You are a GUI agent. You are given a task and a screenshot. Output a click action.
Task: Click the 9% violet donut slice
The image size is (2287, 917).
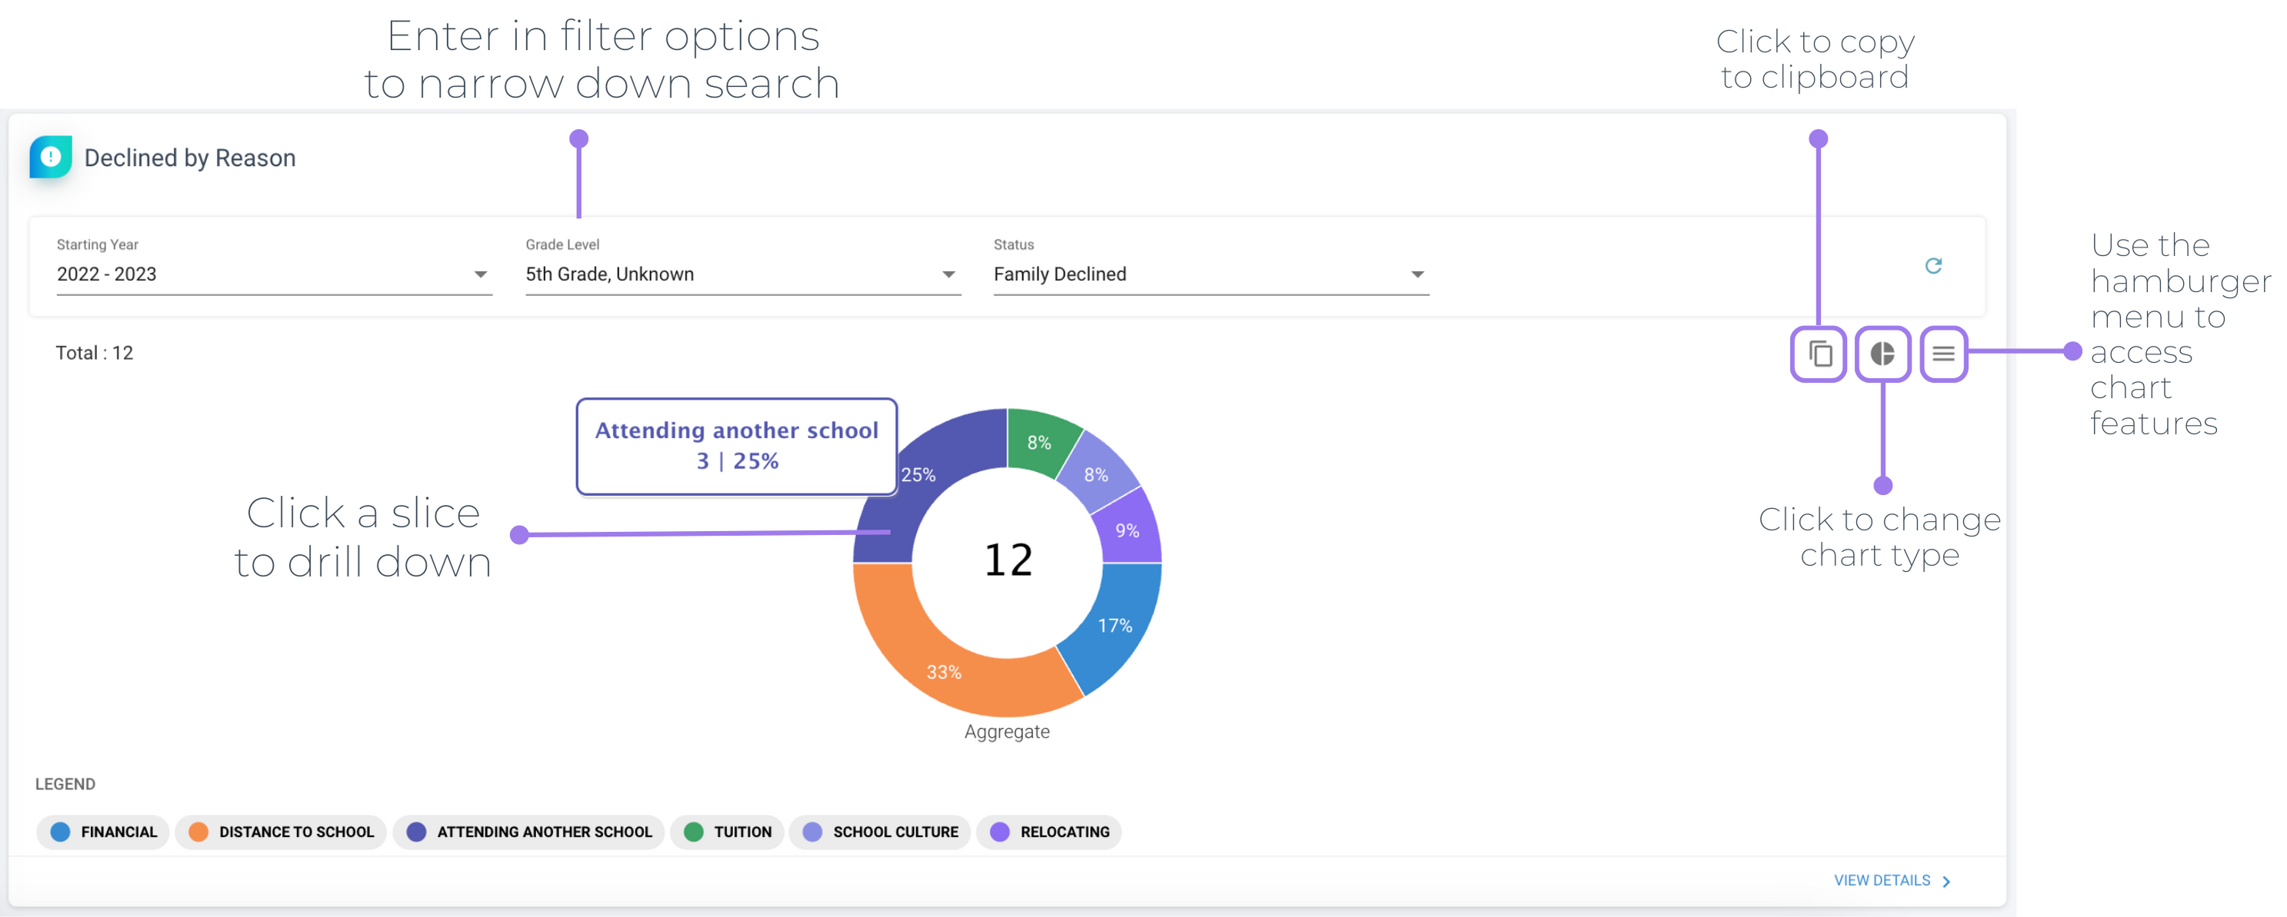1129,530
